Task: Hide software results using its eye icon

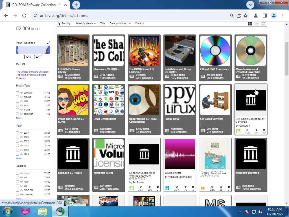Action: click(x=21, y=93)
